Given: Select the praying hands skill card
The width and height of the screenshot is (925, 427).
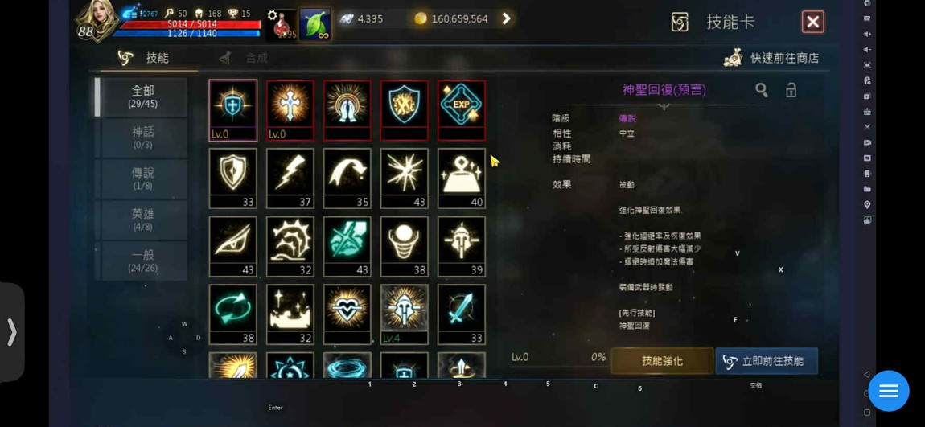Looking at the screenshot, I should [347, 110].
